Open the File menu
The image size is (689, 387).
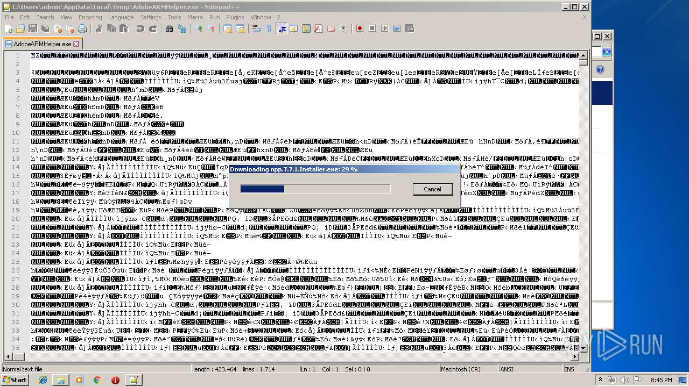coord(9,17)
